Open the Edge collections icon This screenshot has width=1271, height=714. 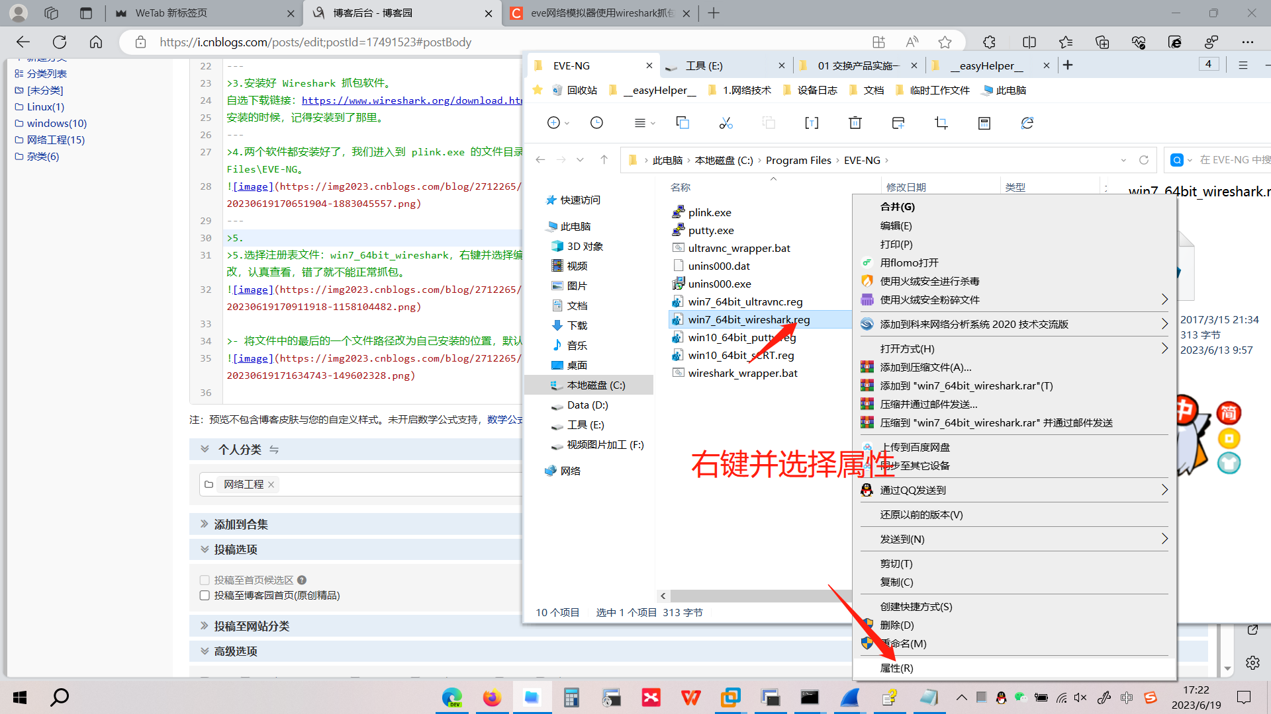point(1102,42)
